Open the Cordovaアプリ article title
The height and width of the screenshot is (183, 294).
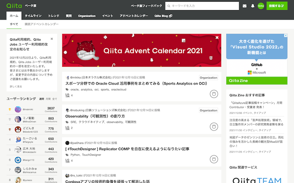(x=107, y=181)
